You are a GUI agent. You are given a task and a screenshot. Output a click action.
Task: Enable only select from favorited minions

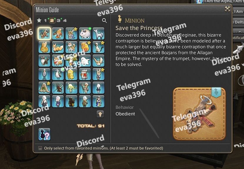(x=40, y=148)
